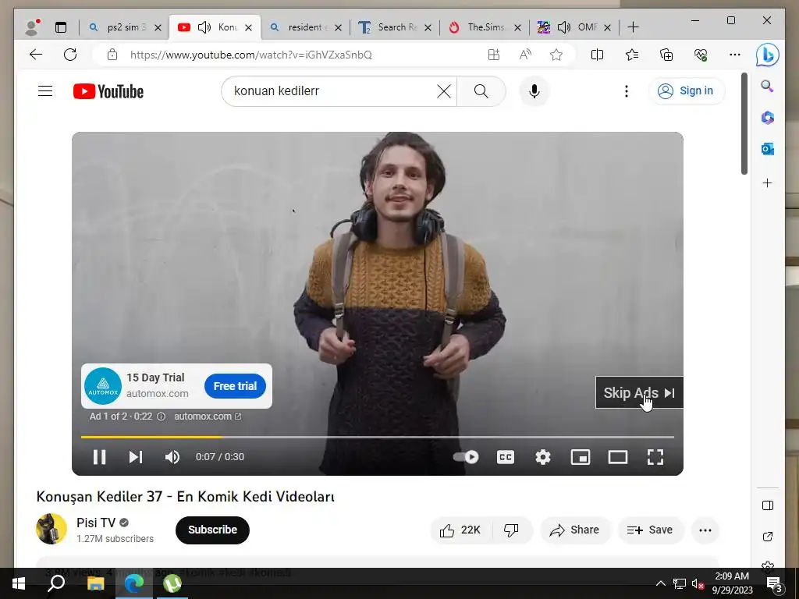Pause the video
Screen dimensions: 799x599
click(99, 457)
